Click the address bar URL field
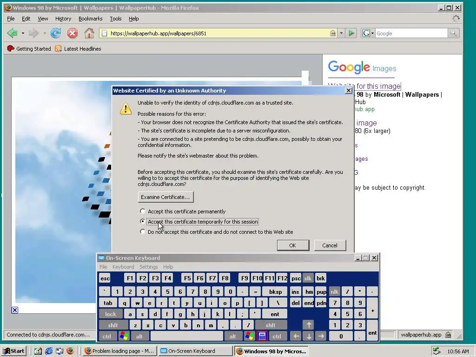Viewport: 476px width, 357px height. point(218,33)
